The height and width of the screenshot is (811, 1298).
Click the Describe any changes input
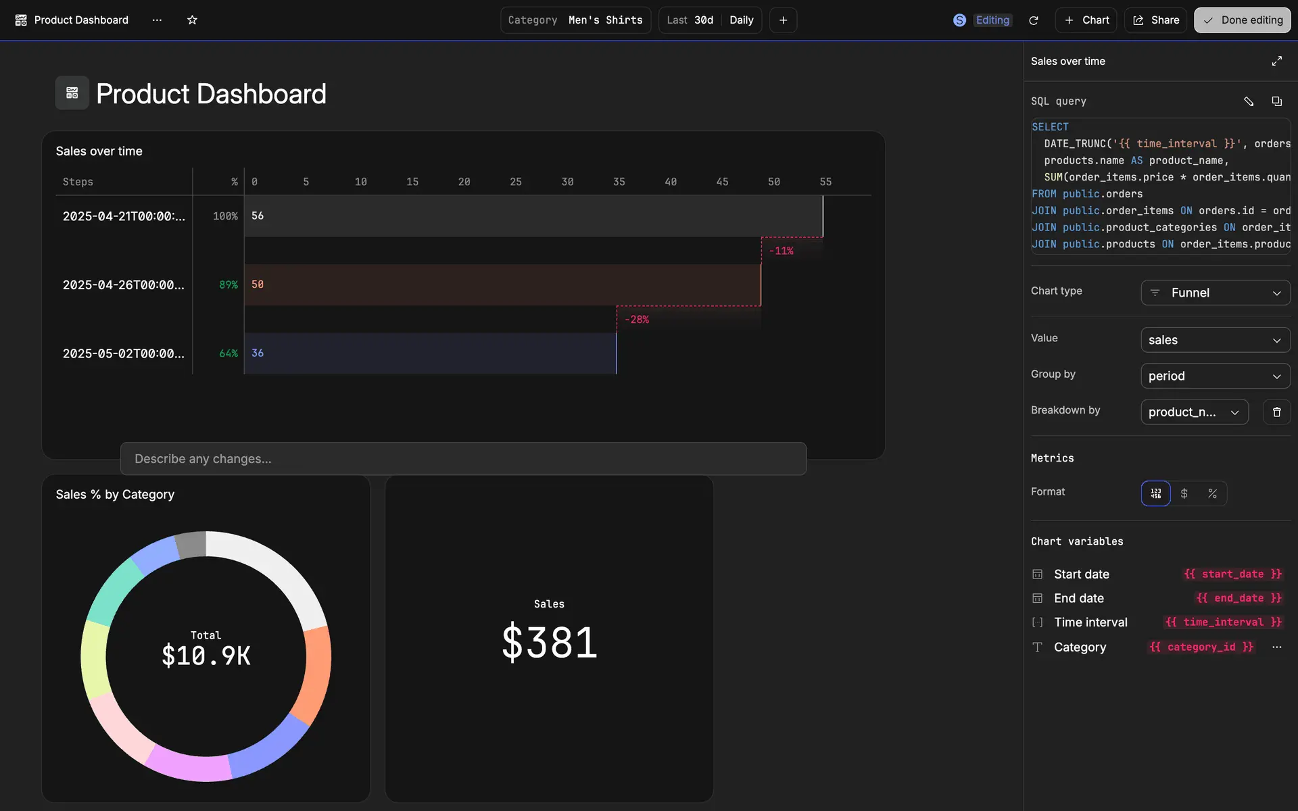pyautogui.click(x=463, y=459)
